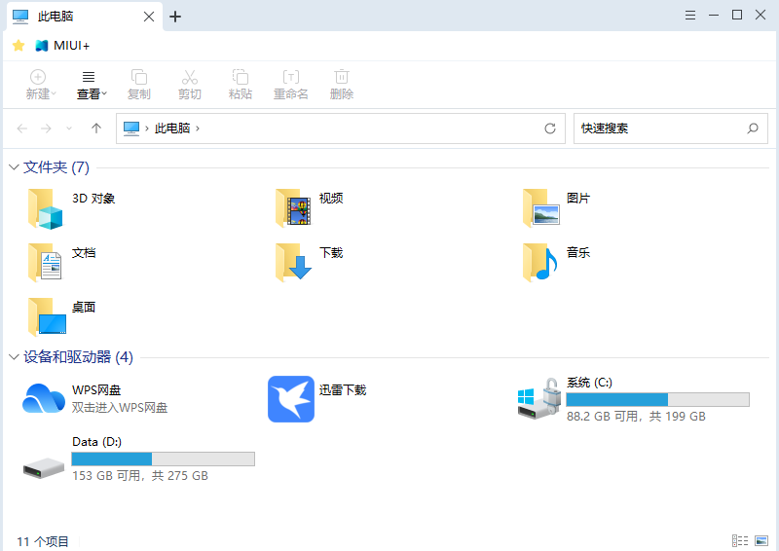779x551 pixels.
Task: Collapse the 设备和驱动器 (4) group
Action: pyautogui.click(x=14, y=356)
